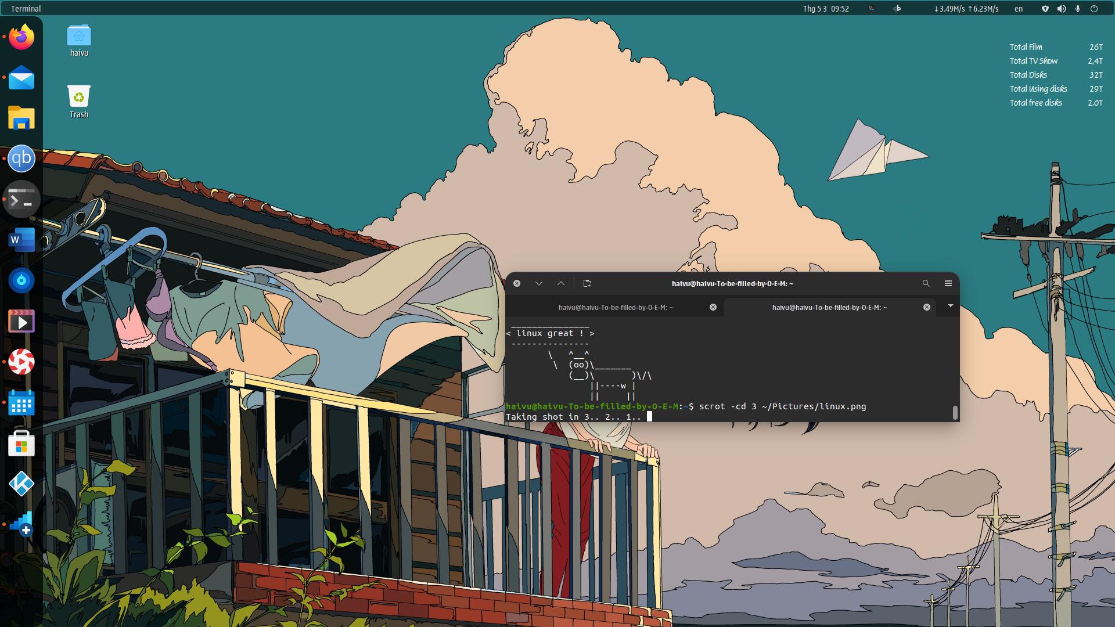Image resolution: width=1115 pixels, height=627 pixels.
Task: Click the microphone indicator in top bar
Action: [1078, 9]
